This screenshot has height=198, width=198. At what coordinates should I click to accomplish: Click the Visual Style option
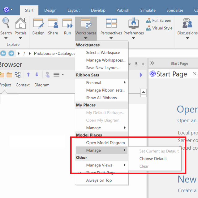point(159,28)
